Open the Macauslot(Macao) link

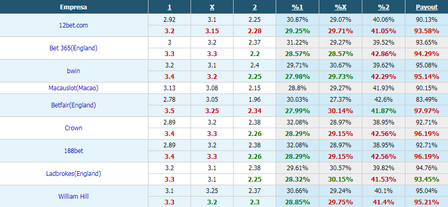click(74, 88)
